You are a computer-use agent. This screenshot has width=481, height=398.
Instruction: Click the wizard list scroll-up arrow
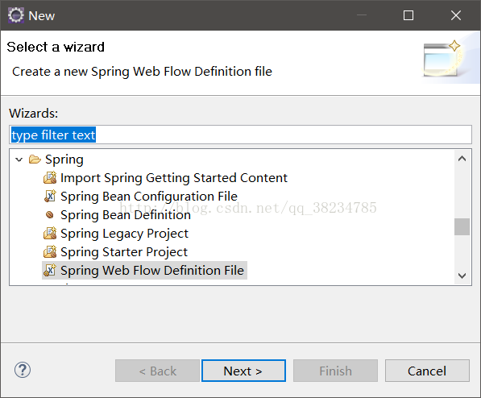click(462, 159)
